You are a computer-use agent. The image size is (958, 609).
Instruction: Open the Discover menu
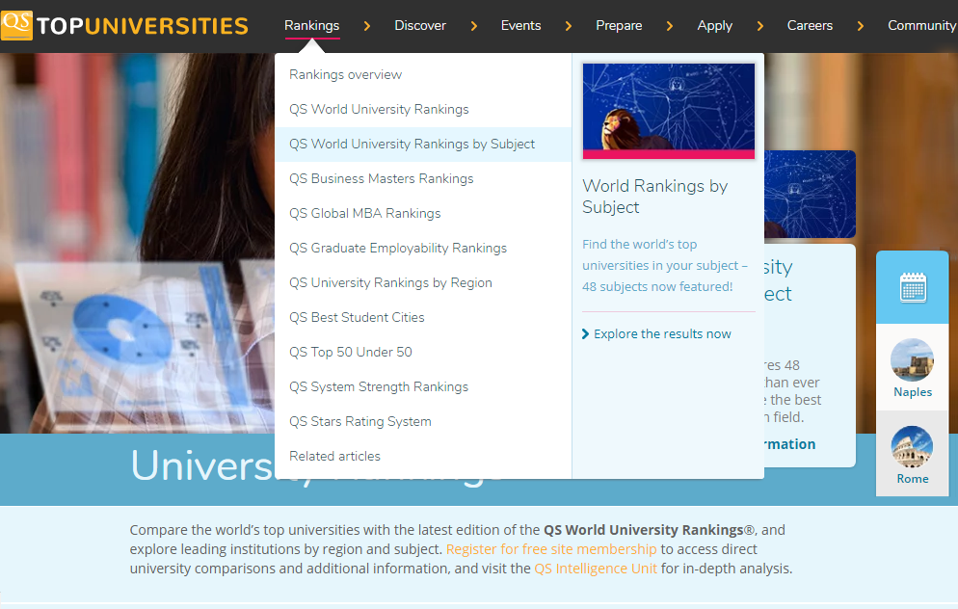point(420,26)
